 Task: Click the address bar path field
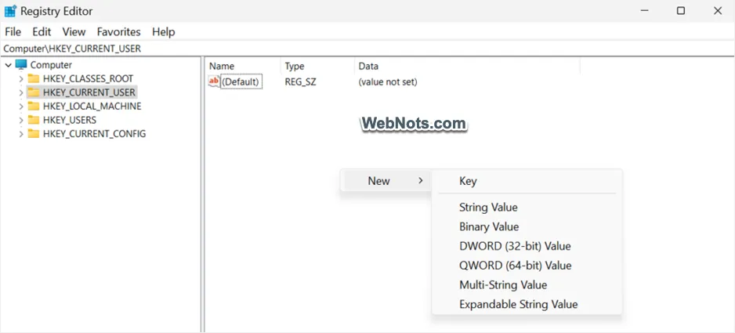click(367, 49)
